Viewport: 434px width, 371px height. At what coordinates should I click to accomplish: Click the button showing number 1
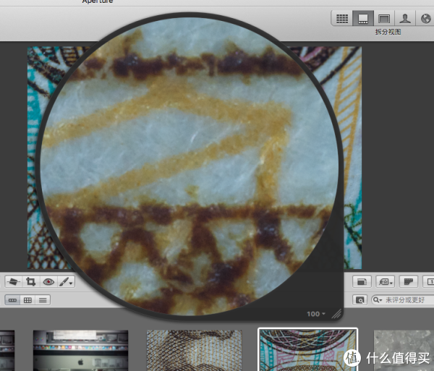[429, 281]
